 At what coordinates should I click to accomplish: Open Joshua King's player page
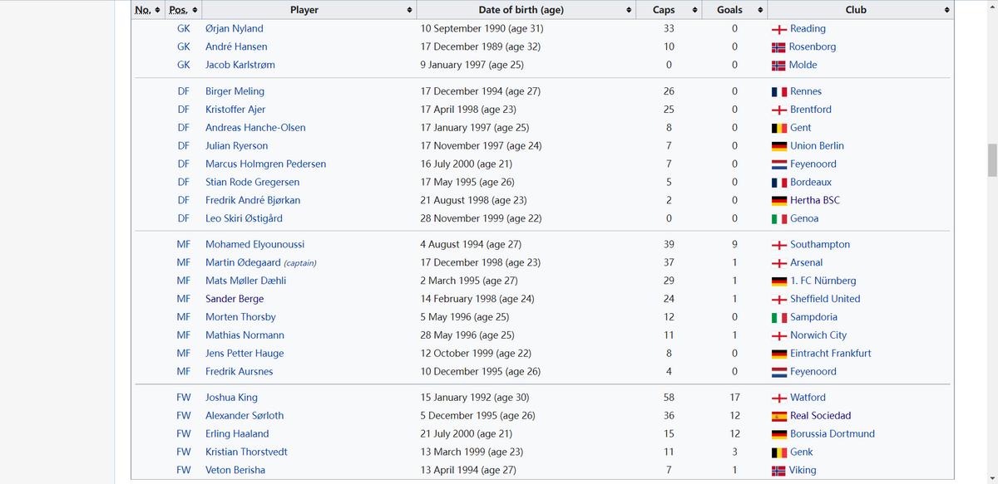point(231,398)
